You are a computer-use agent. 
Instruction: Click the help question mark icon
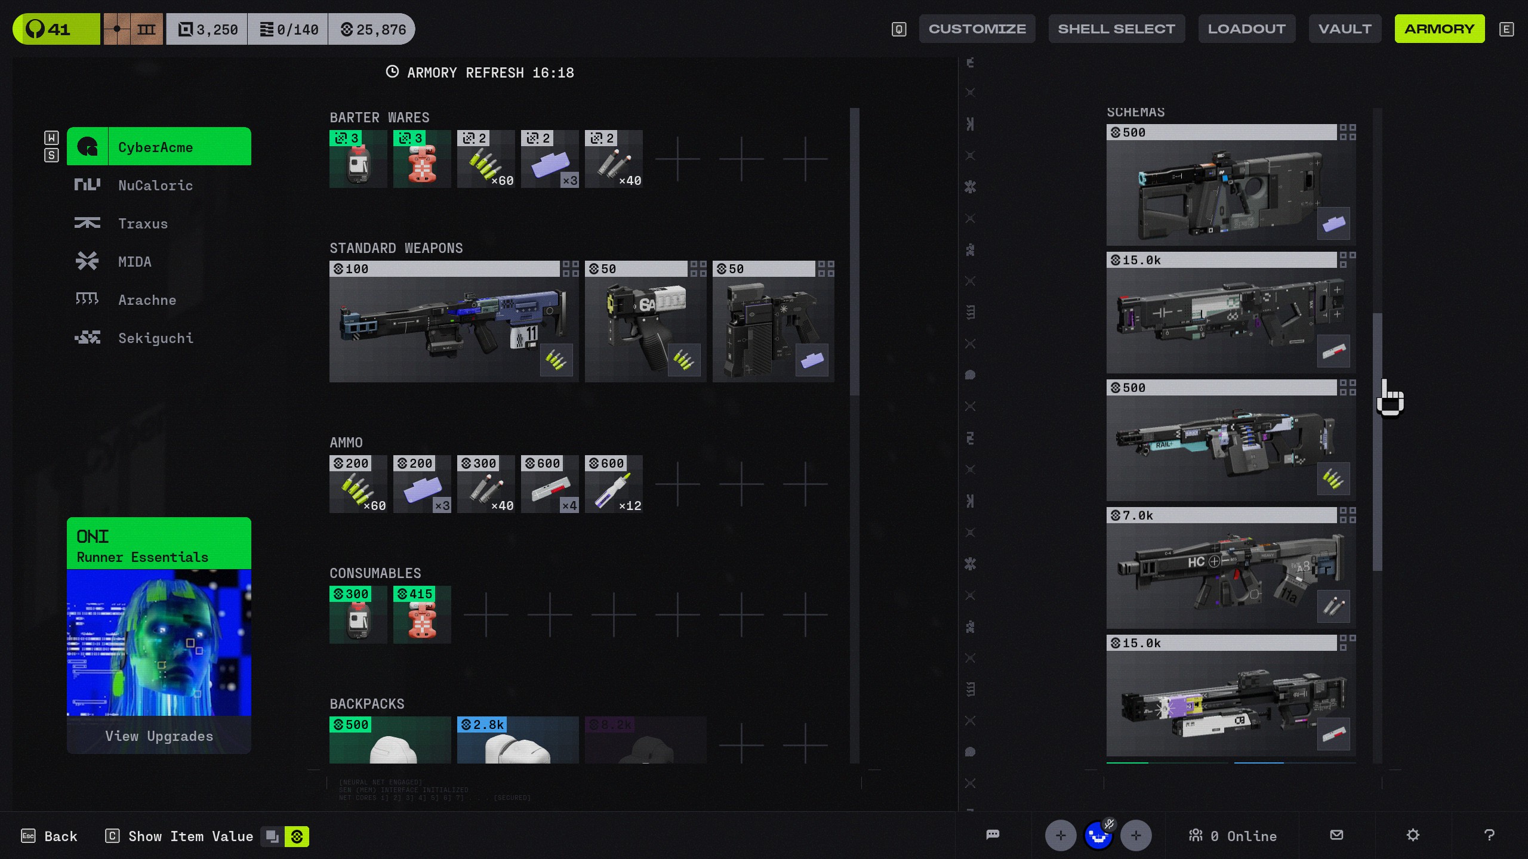point(1489,835)
